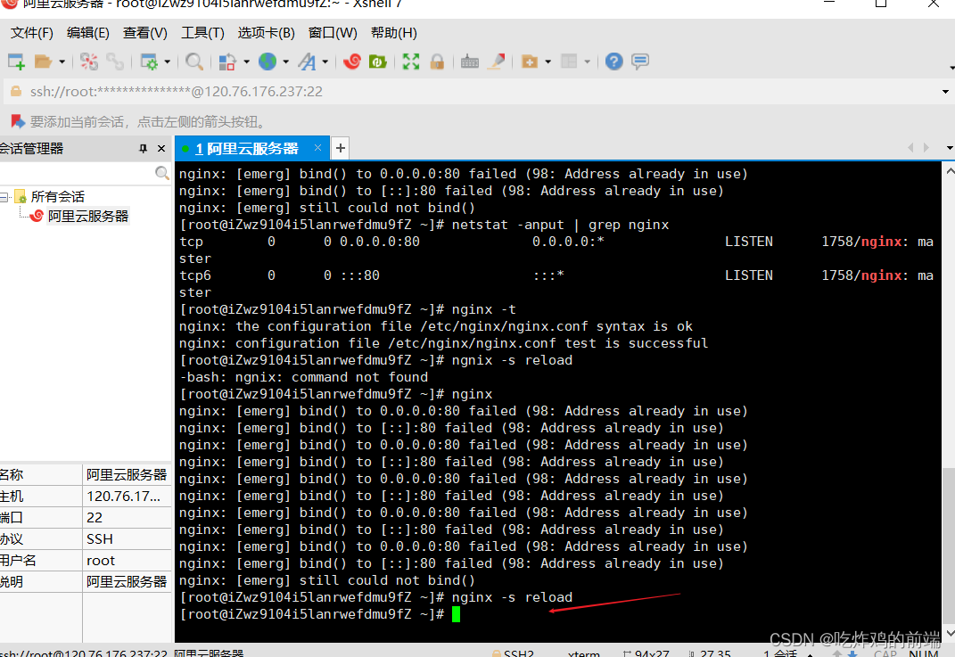The width and height of the screenshot is (955, 657).
Task: Click the xterm status bar entry
Action: (583, 653)
